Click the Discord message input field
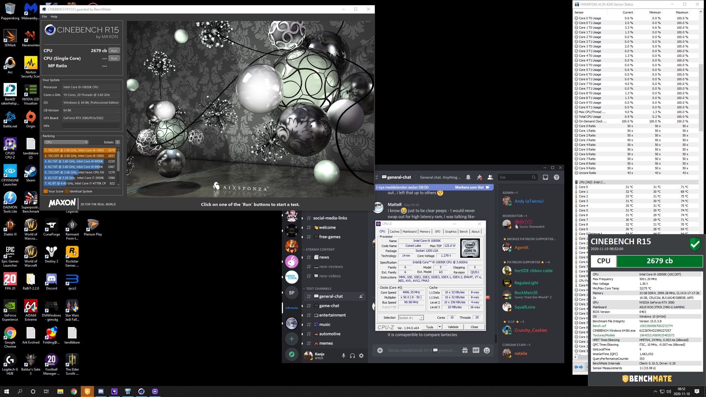 tap(422, 350)
